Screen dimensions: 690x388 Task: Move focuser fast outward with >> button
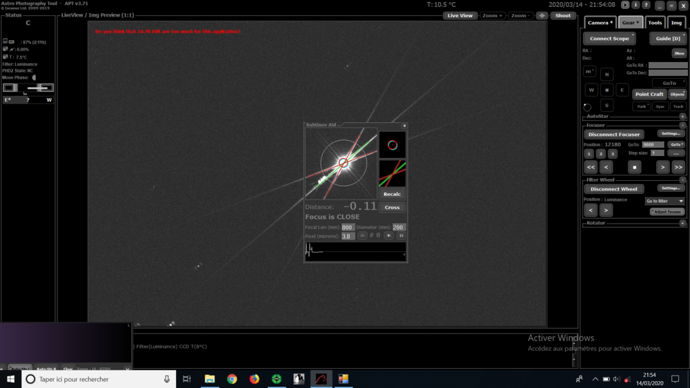click(678, 167)
